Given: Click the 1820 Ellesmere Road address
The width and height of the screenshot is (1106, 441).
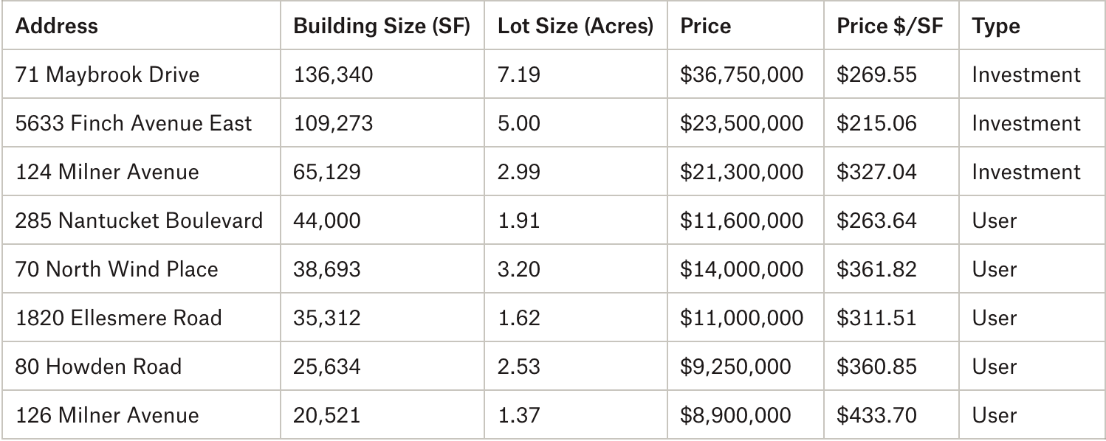Looking at the screenshot, I should pos(118,318).
